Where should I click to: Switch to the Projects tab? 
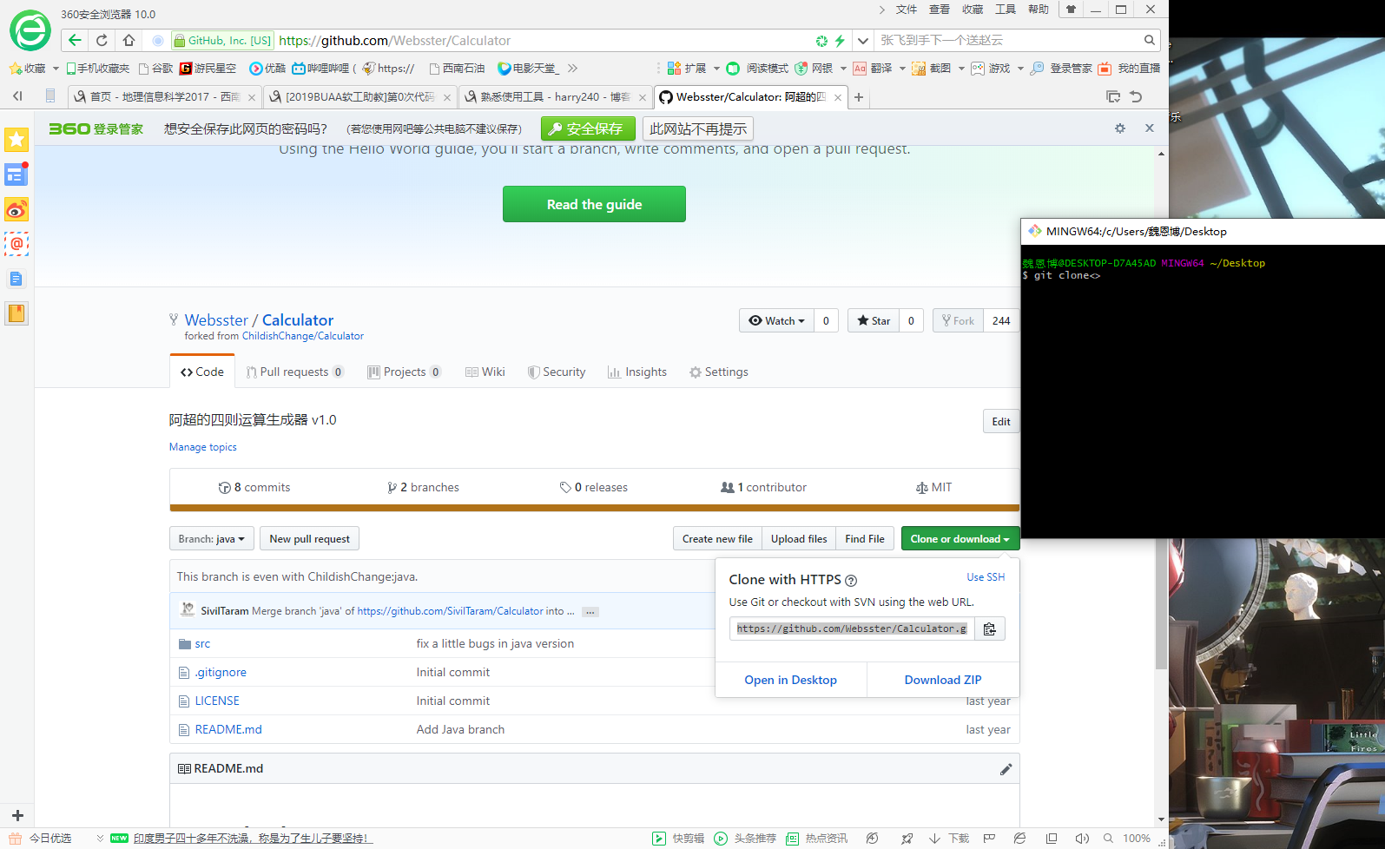[x=405, y=372]
